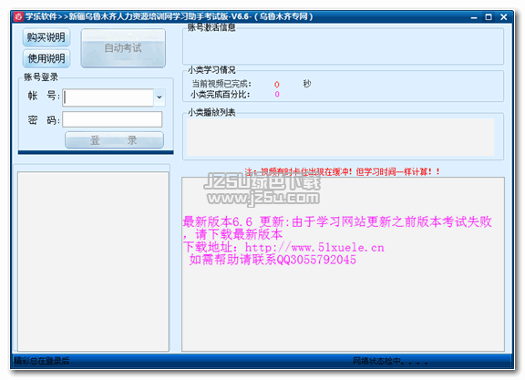
Task: Click the 如需帮助请联系QQ3055792045 contact text
Action: [273, 260]
